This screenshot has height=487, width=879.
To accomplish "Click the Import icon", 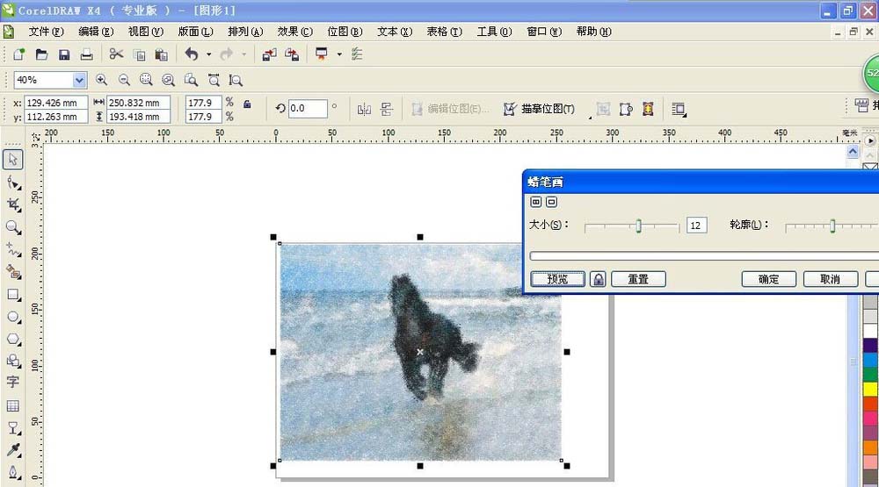I will tap(269, 54).
